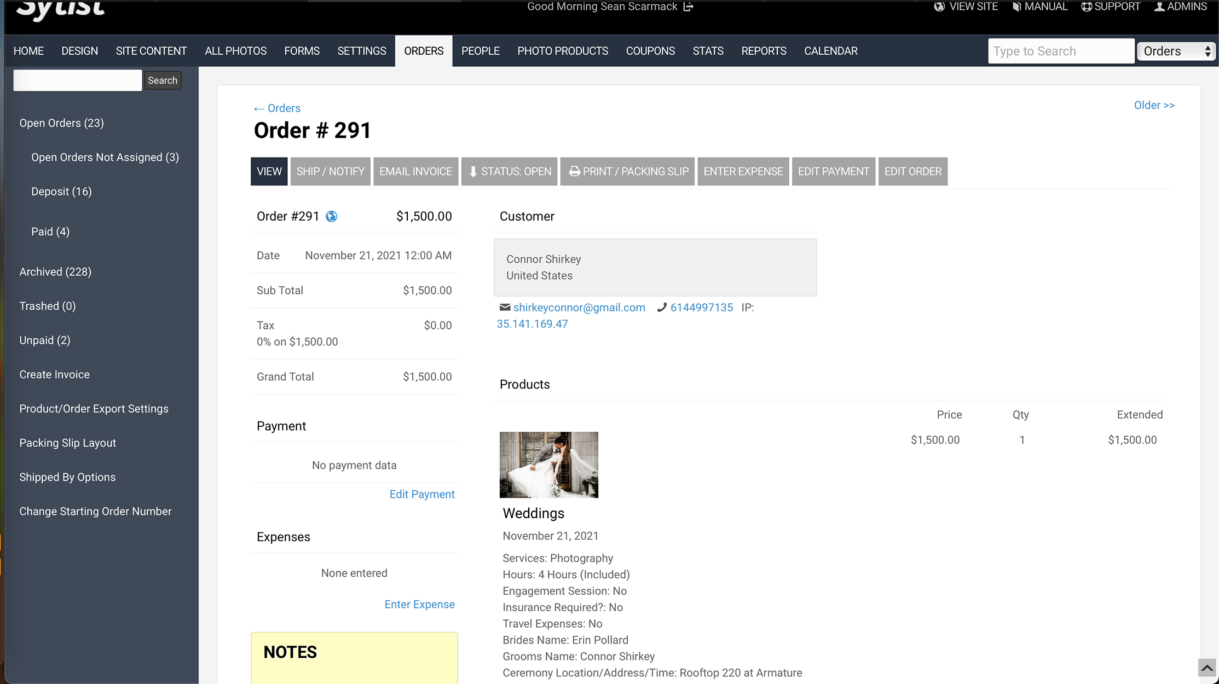
Task: Open Packing Slip Layout
Action: click(68, 443)
